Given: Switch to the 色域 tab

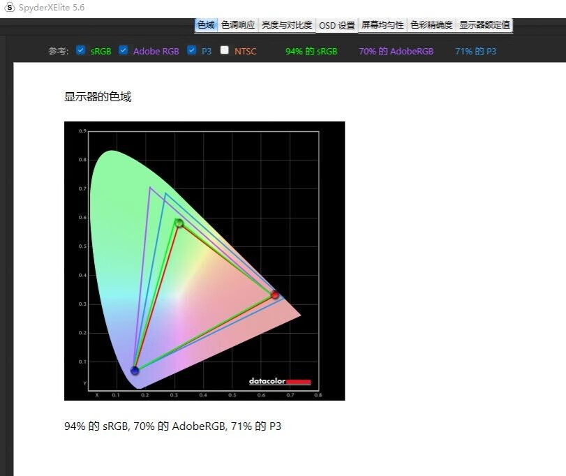Looking at the screenshot, I should click(206, 25).
